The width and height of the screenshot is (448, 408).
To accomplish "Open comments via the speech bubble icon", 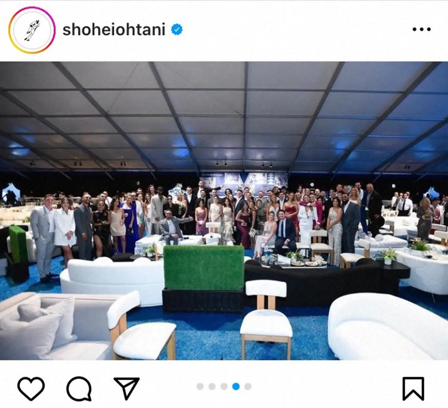I will [79, 389].
